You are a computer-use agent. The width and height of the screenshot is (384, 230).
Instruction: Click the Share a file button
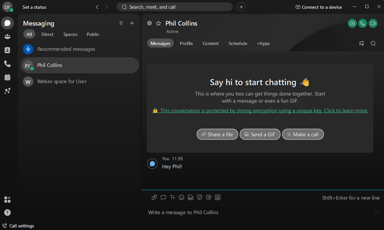(x=217, y=135)
